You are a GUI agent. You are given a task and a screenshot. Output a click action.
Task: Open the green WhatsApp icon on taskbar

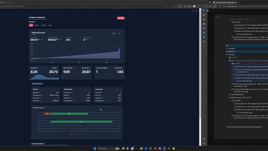pyautogui.click(x=173, y=148)
